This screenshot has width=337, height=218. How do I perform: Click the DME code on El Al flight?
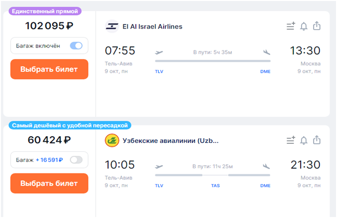point(265,72)
